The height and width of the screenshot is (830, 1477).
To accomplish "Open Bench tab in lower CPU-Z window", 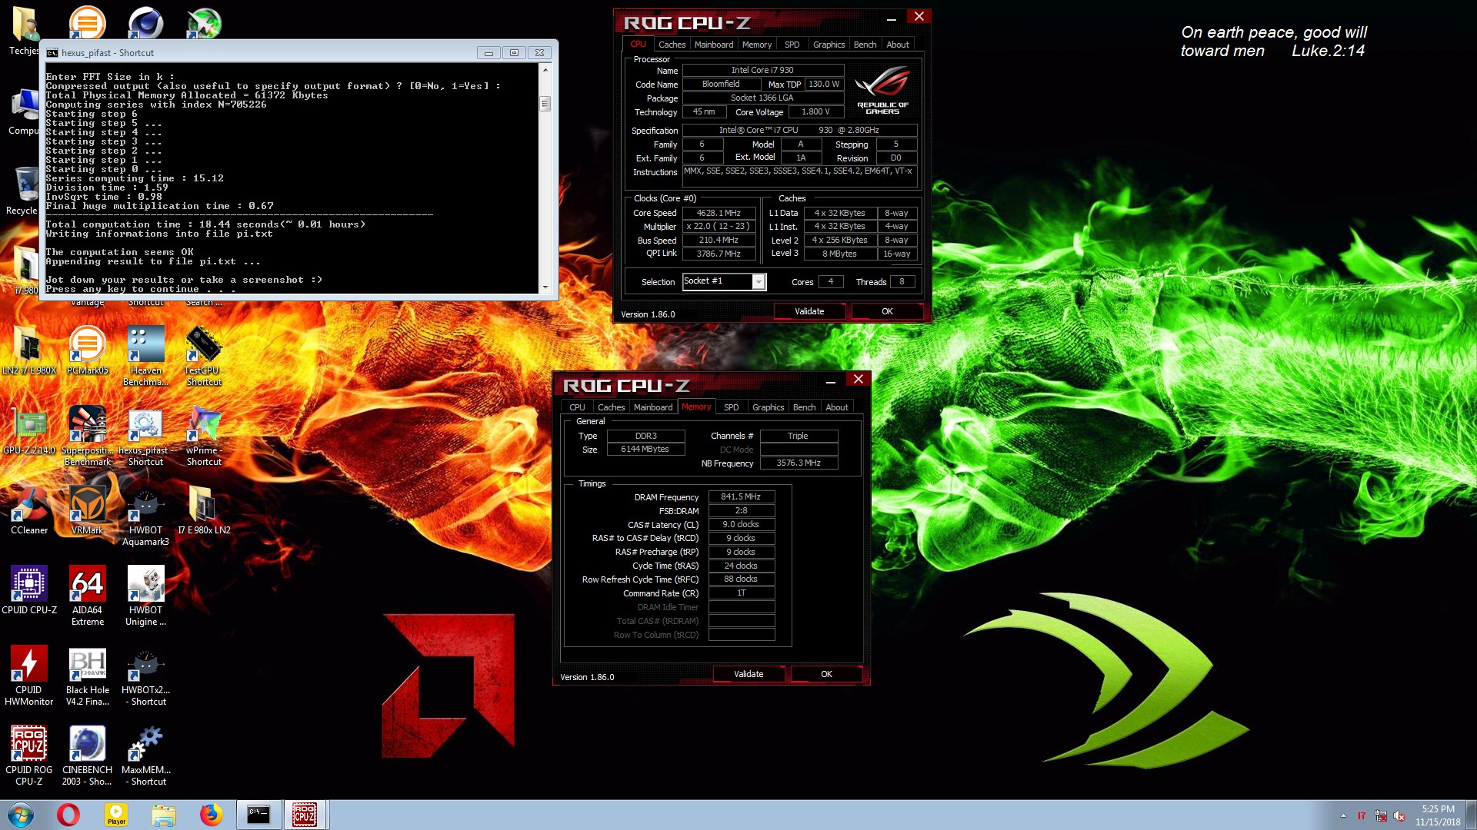I will pos(804,407).
